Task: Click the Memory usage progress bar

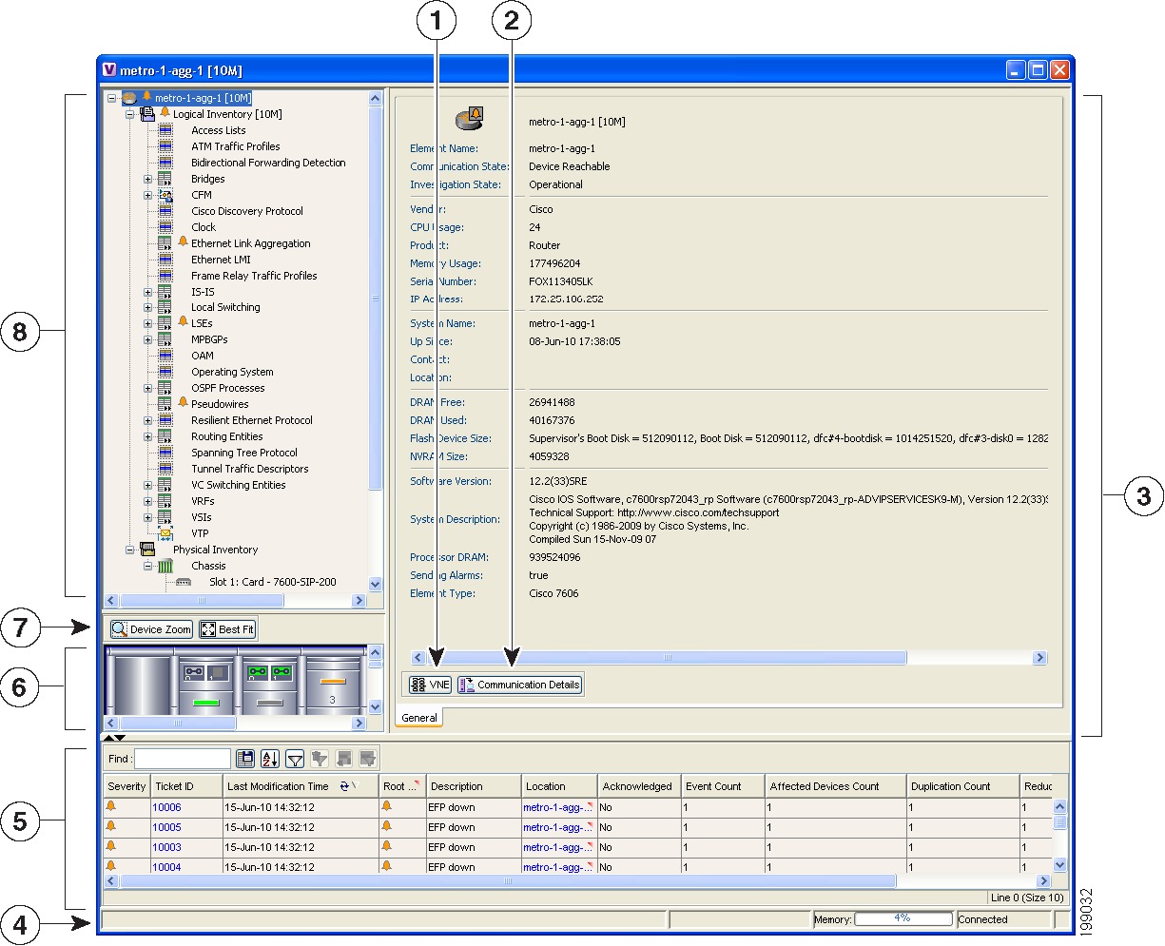Action: [x=903, y=919]
